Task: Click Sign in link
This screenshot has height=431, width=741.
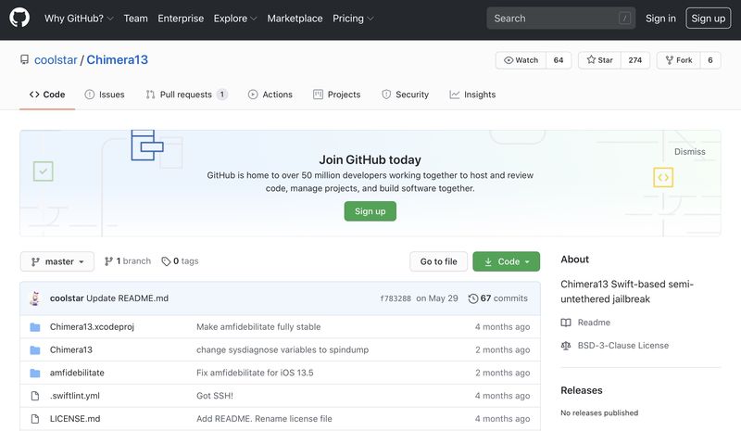Action: [x=660, y=19]
